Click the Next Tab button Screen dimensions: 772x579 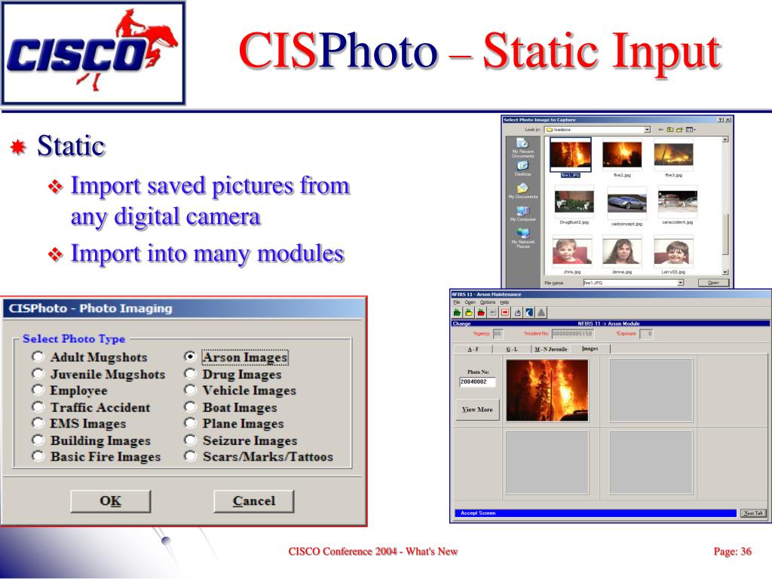753,513
